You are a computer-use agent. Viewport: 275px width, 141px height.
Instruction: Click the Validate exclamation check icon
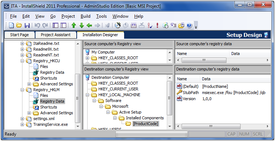(x=149, y=26)
